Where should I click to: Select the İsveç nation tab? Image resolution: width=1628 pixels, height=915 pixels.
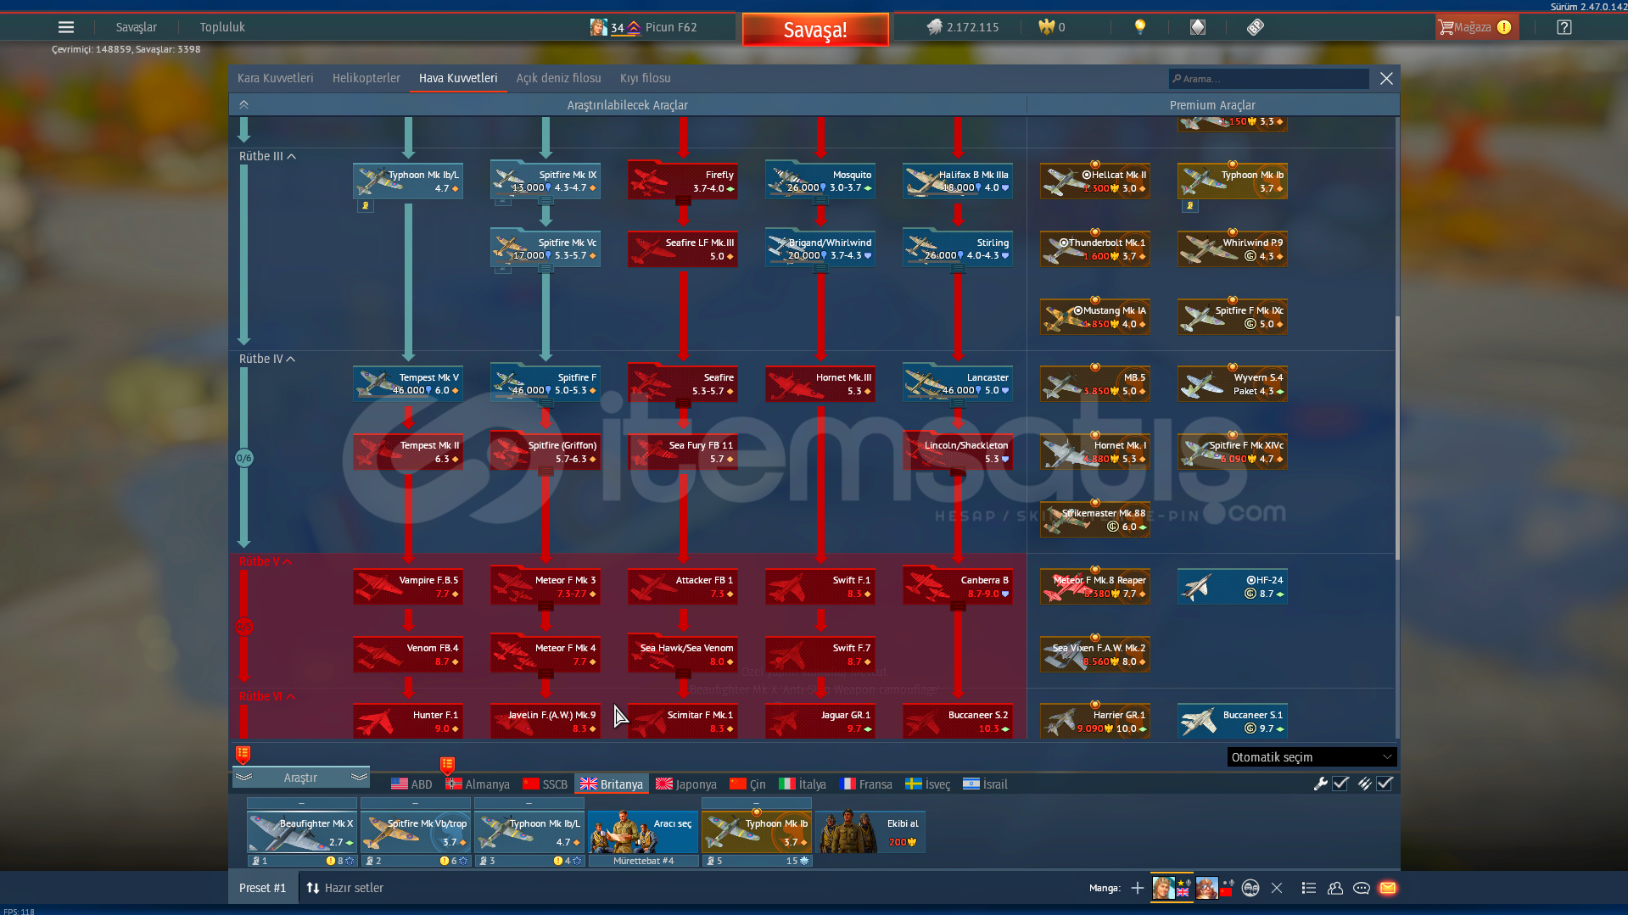[x=928, y=784]
